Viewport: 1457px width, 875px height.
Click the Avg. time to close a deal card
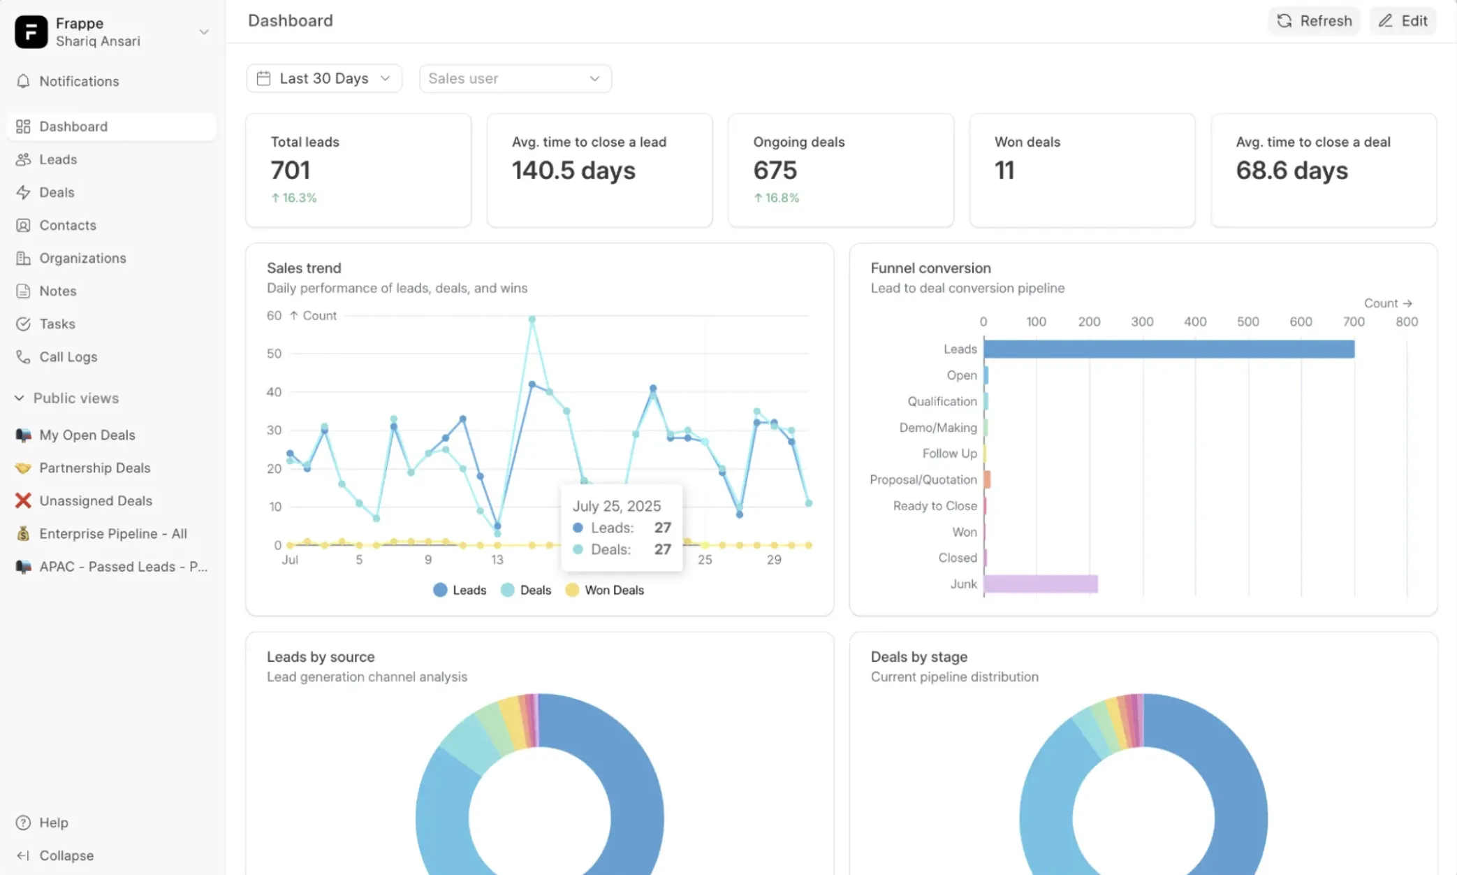1324,171
